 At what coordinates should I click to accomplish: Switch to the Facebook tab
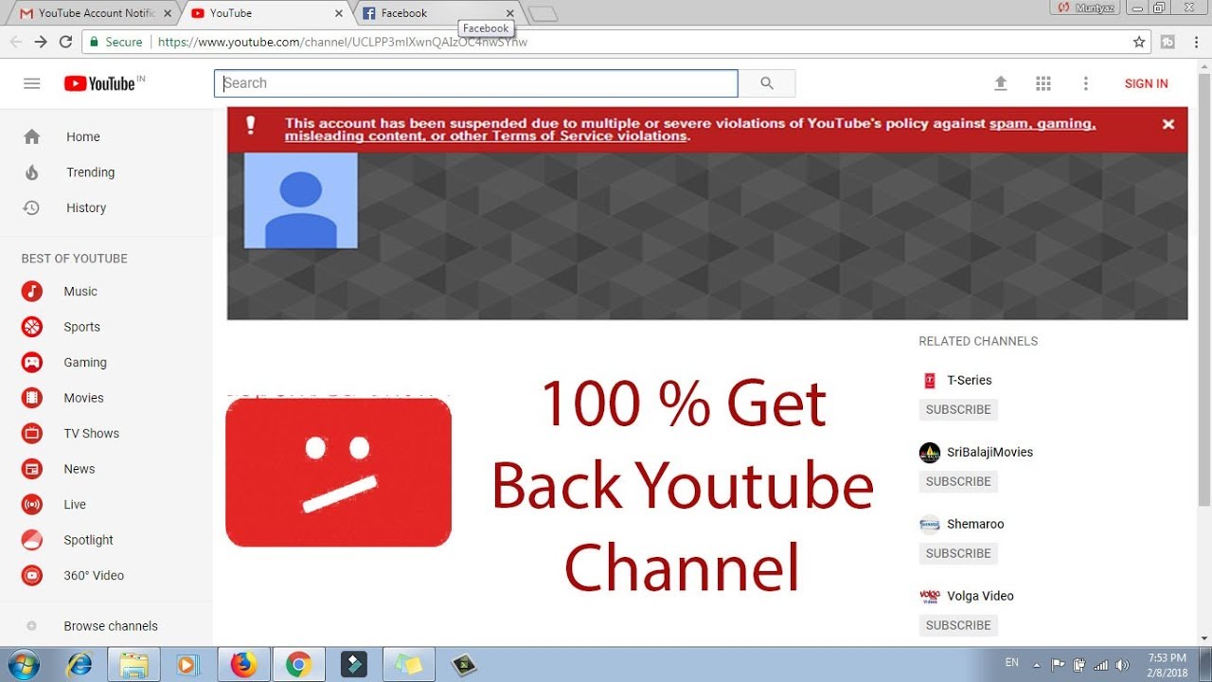pyautogui.click(x=436, y=13)
